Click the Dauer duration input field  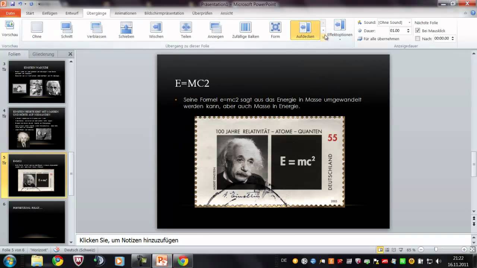tap(397, 31)
